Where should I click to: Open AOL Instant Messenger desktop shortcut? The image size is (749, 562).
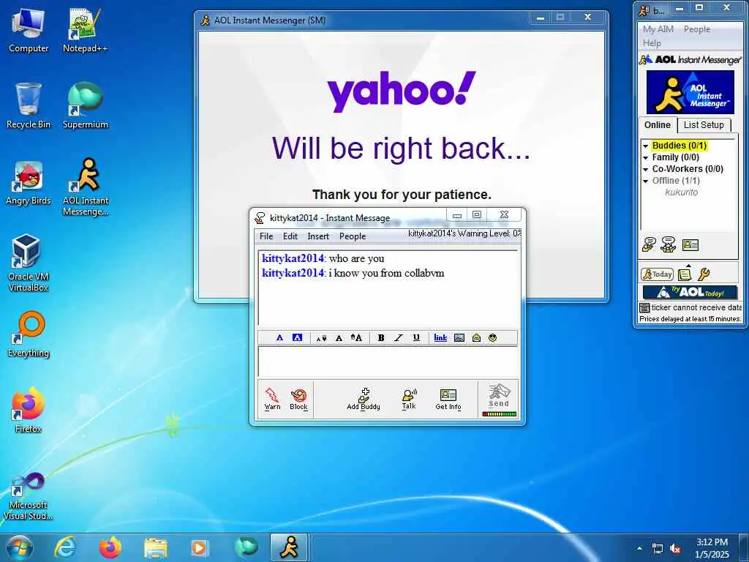tap(86, 187)
